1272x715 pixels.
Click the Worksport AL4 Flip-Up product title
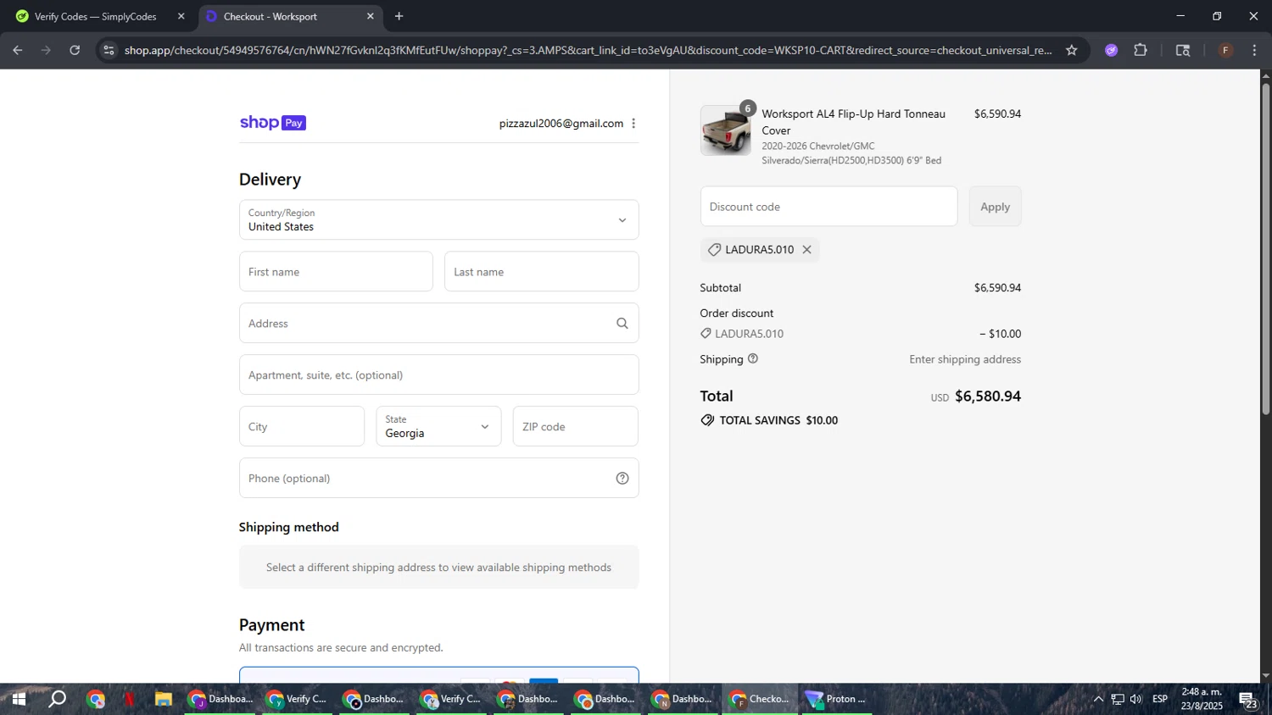(853, 122)
